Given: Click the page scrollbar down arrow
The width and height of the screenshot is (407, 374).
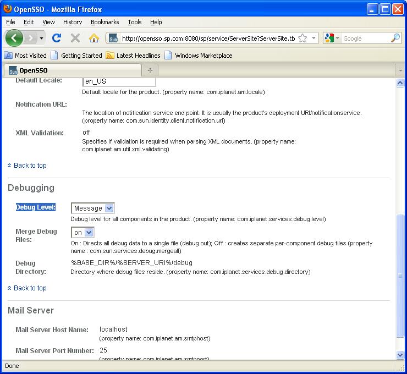Looking at the screenshot, I should tap(400, 355).
